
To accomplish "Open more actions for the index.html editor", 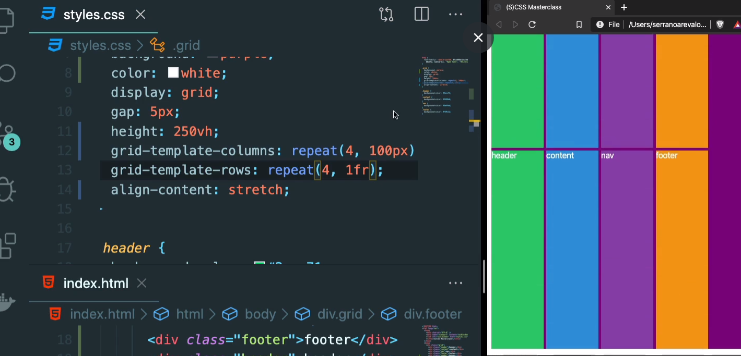I will pos(455,283).
